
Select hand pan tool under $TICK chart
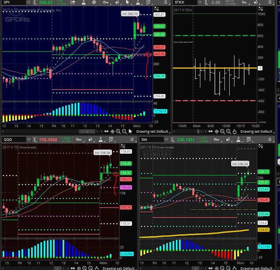point(234,132)
